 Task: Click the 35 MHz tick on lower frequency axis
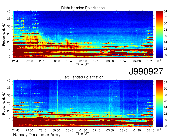tap(9, 88)
